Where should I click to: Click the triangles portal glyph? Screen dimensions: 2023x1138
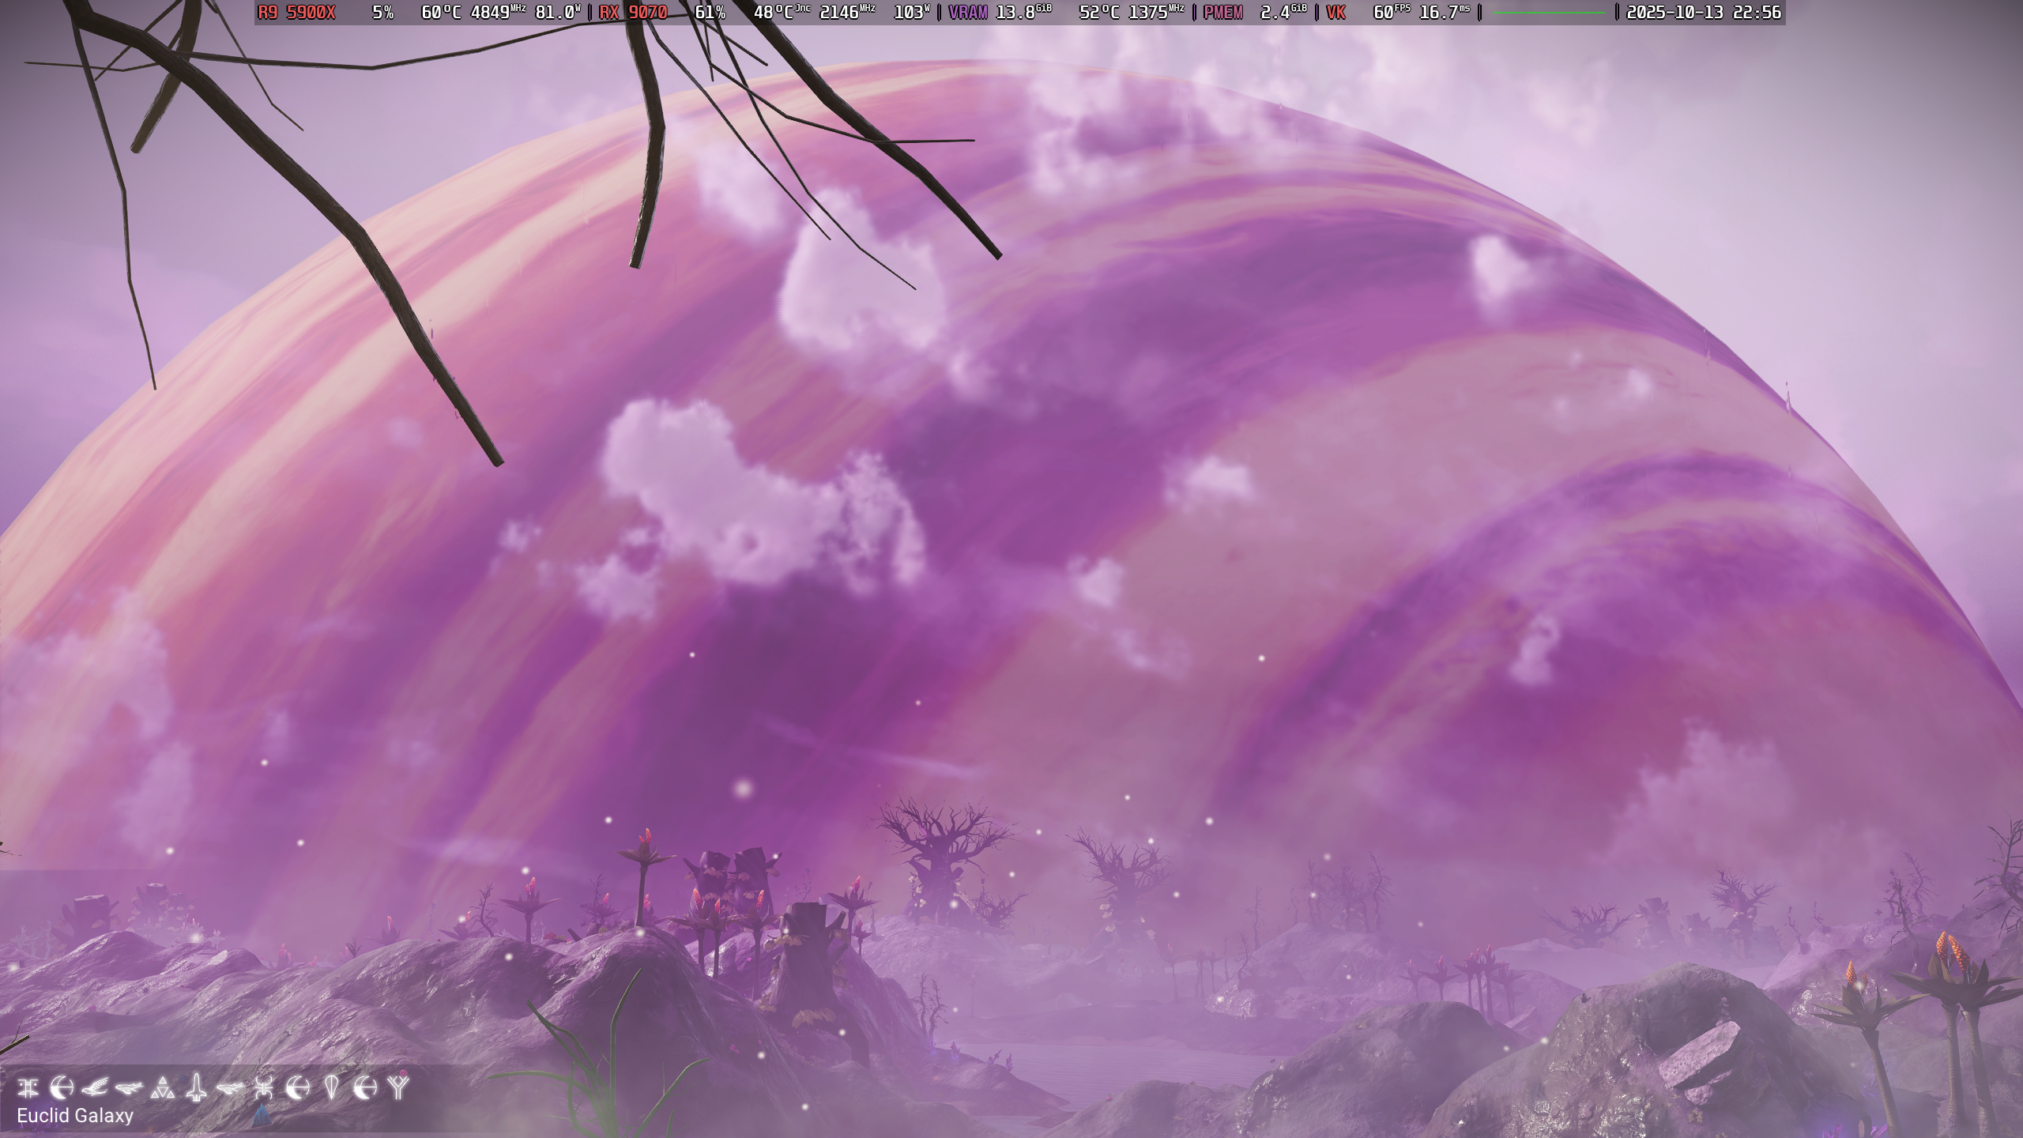click(163, 1088)
